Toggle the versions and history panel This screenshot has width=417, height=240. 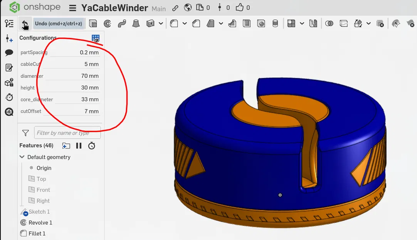click(9, 97)
